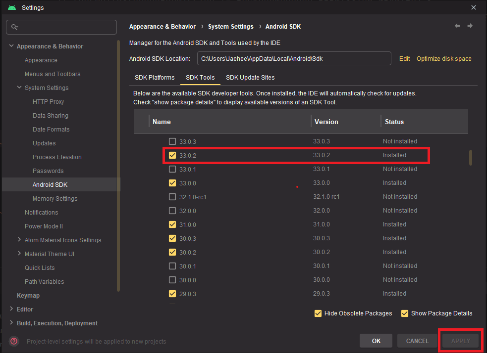The width and height of the screenshot is (487, 353).
Task: Check the 33.0.3 build tools checkbox
Action: coord(172,141)
